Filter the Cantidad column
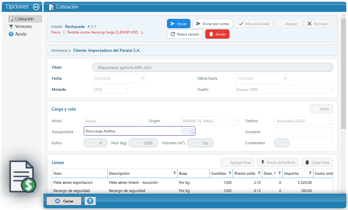 [230, 173]
